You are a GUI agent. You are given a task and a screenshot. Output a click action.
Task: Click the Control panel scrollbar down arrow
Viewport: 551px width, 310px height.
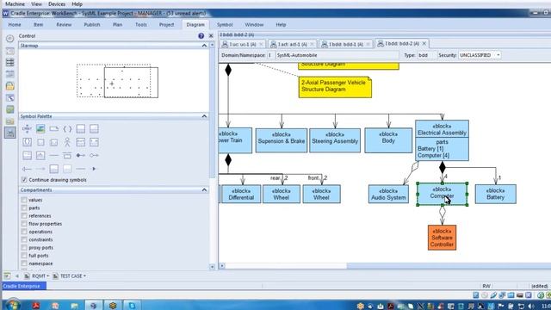point(212,266)
